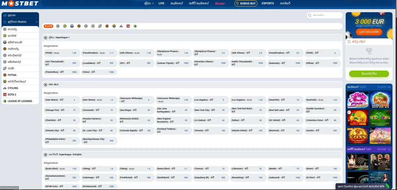This screenshot has height=190, width=397.
Task: Click the green registration button in bet slip
Action: (x=369, y=74)
